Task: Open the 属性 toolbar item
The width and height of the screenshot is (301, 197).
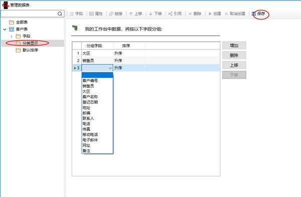Action: click(x=96, y=13)
